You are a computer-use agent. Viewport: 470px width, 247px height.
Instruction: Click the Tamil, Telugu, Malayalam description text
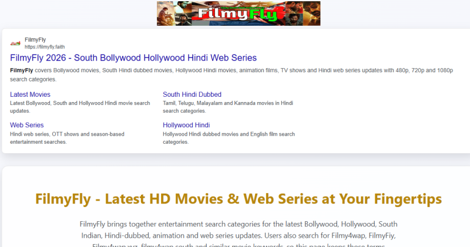(228, 107)
